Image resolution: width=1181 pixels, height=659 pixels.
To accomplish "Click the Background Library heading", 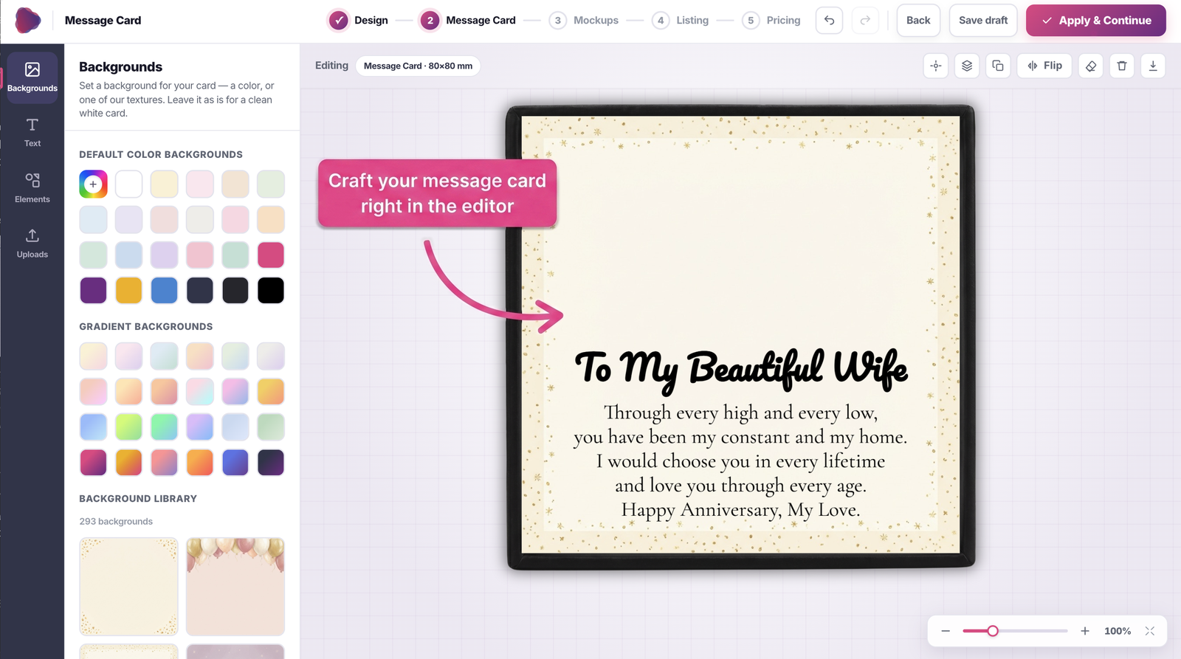I will [x=138, y=498].
